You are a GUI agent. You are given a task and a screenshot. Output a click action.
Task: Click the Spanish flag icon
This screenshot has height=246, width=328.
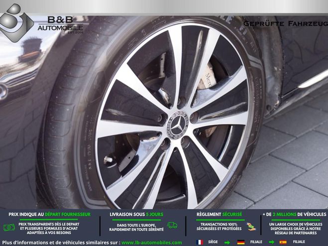[283, 242]
